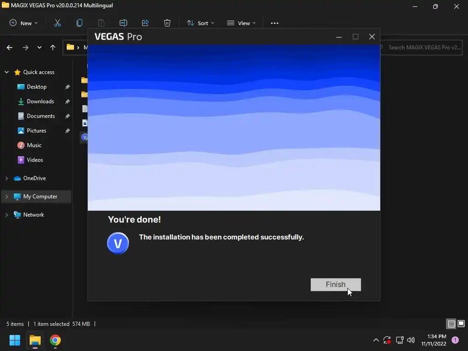Viewport: 468px width, 351px height.
Task: Open Google Chrome from the taskbar
Action: 55,340
